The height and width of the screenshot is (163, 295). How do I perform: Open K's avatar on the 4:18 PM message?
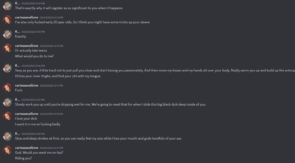pyautogui.click(x=7, y=136)
